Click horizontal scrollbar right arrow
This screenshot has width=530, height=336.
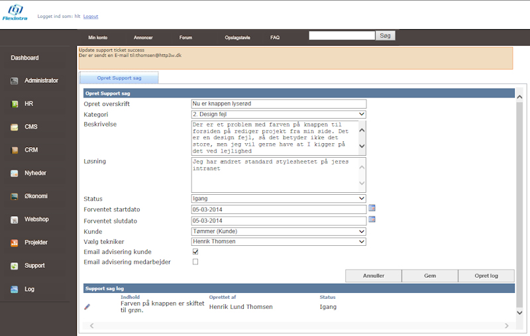click(x=506, y=325)
